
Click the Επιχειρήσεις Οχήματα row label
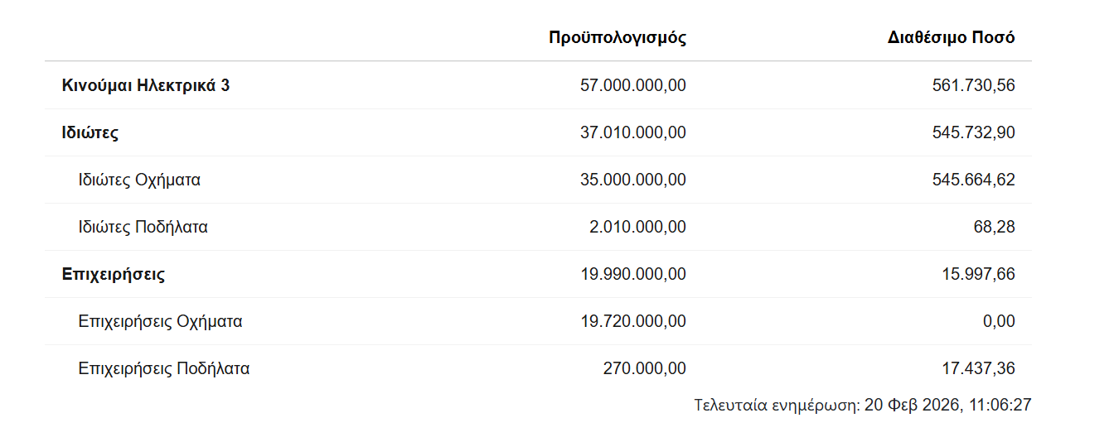point(160,321)
